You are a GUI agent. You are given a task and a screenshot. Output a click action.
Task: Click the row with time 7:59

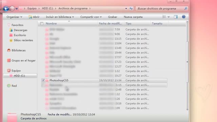coord(104,29)
